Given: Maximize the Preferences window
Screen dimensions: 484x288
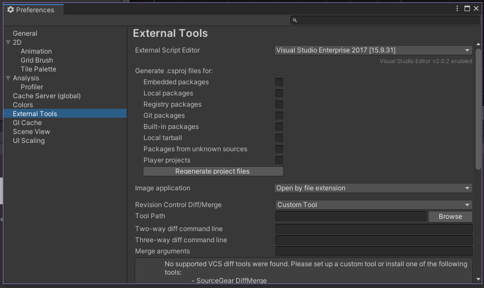Looking at the screenshot, I should coord(467,9).
